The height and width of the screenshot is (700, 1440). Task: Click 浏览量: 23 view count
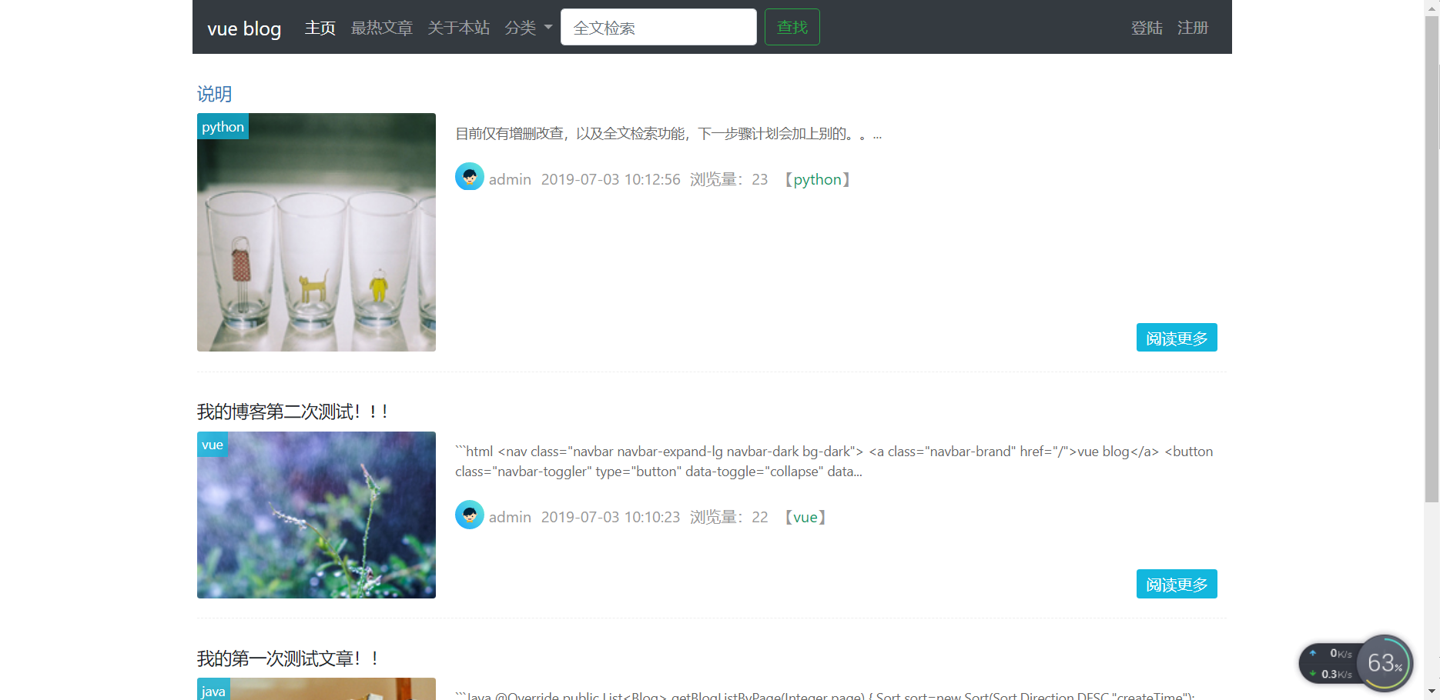pos(728,179)
